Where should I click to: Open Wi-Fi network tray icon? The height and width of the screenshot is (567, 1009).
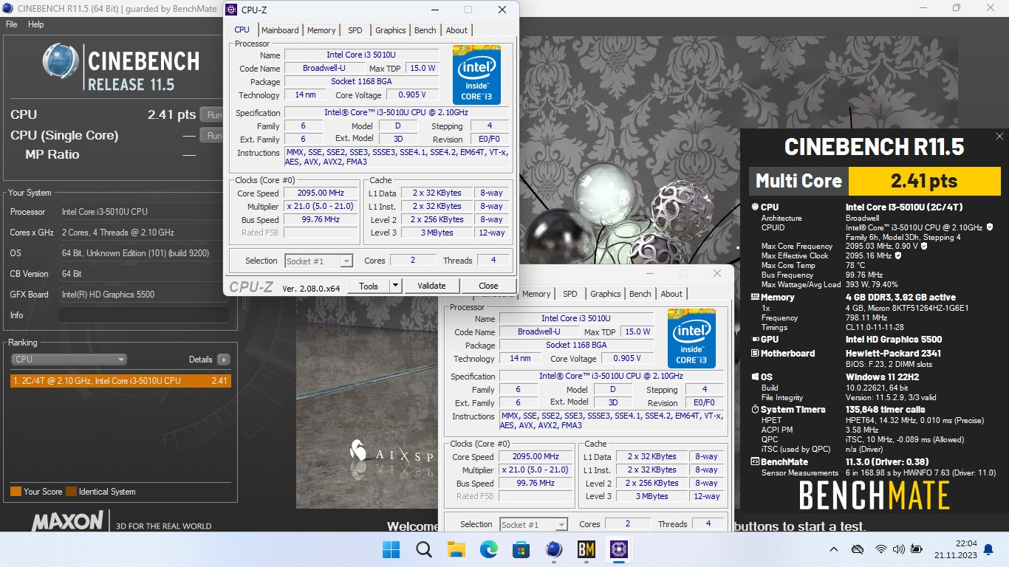pyautogui.click(x=880, y=549)
